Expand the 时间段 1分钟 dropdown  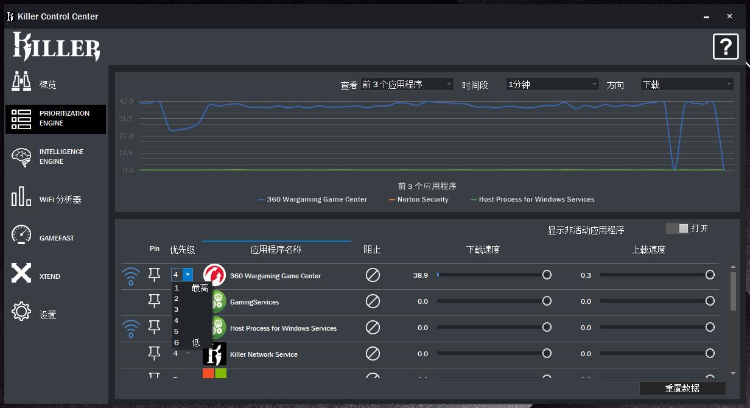[553, 85]
